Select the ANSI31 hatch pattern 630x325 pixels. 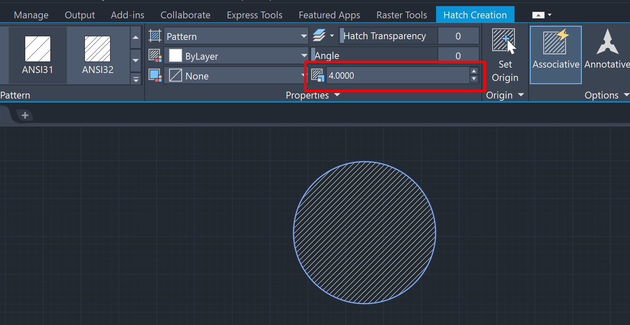pyautogui.click(x=37, y=54)
